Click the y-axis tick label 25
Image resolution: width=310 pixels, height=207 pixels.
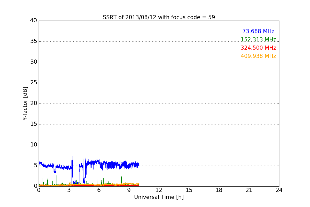point(34,83)
